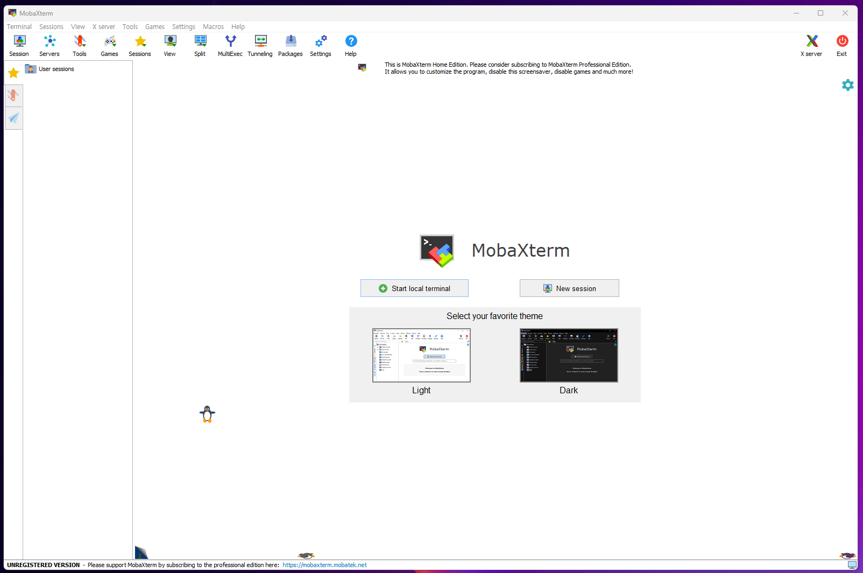Toggle the X server toolbar icon

click(811, 46)
